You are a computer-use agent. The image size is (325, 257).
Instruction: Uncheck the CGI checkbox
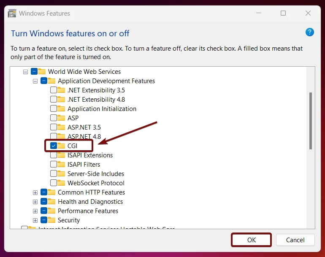54,146
